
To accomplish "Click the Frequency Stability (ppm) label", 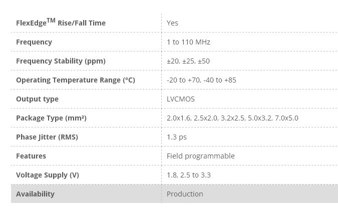I will point(61,61).
